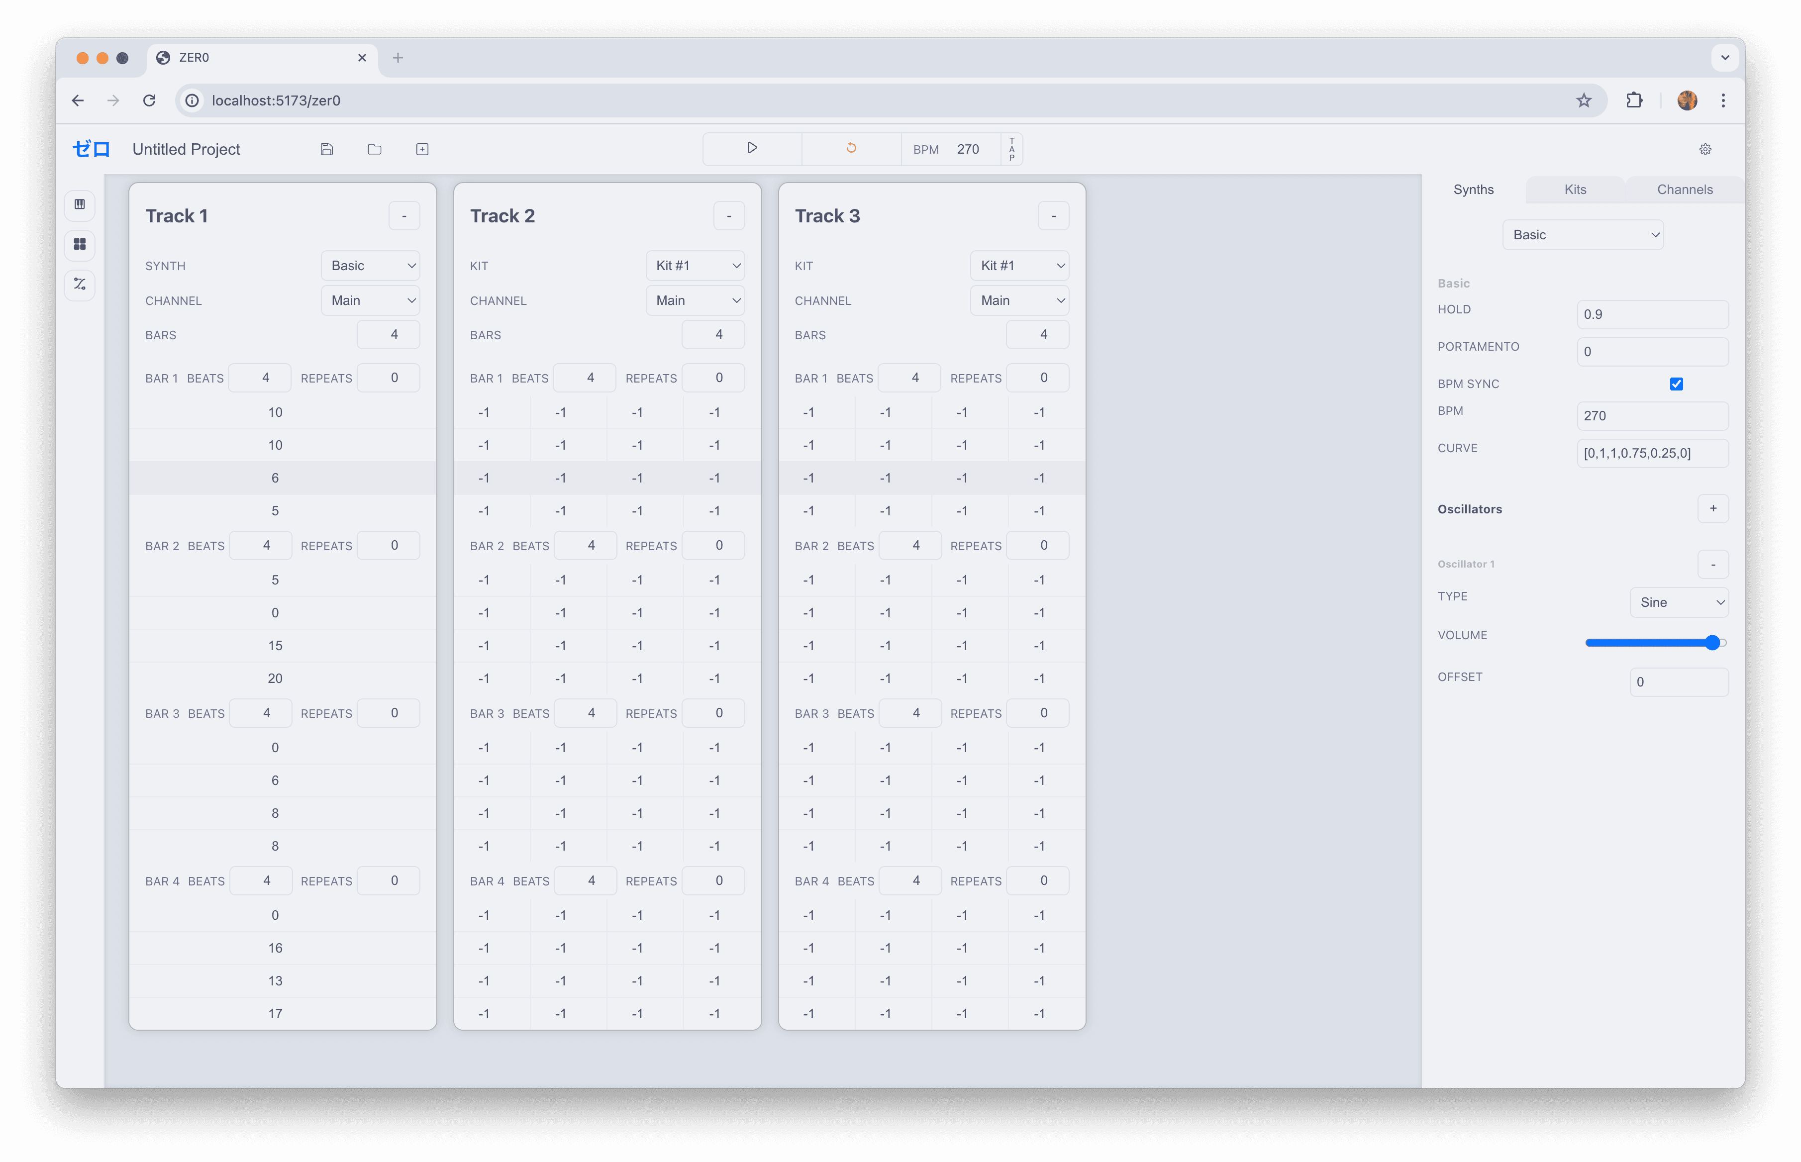
Task: Open the Basic synth dropdown
Action: [1582, 234]
